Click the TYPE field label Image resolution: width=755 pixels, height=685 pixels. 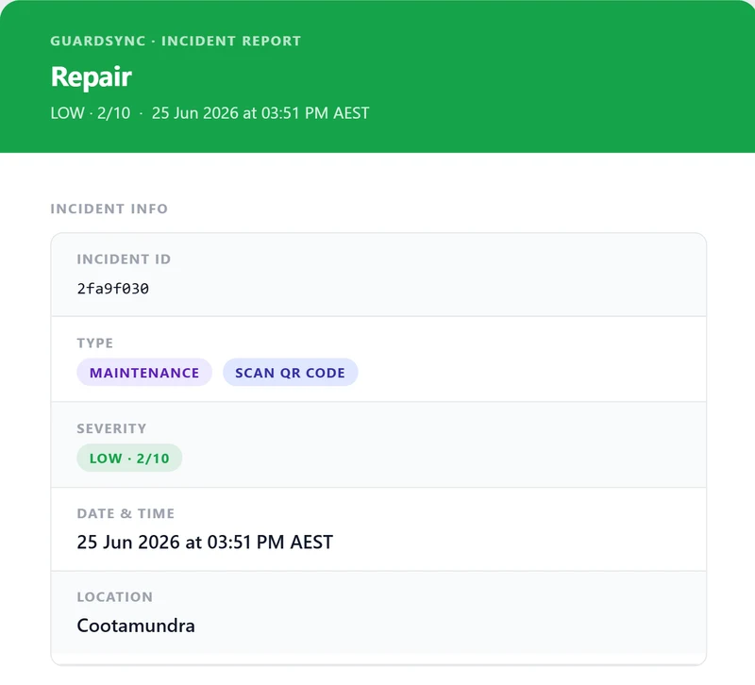point(95,342)
